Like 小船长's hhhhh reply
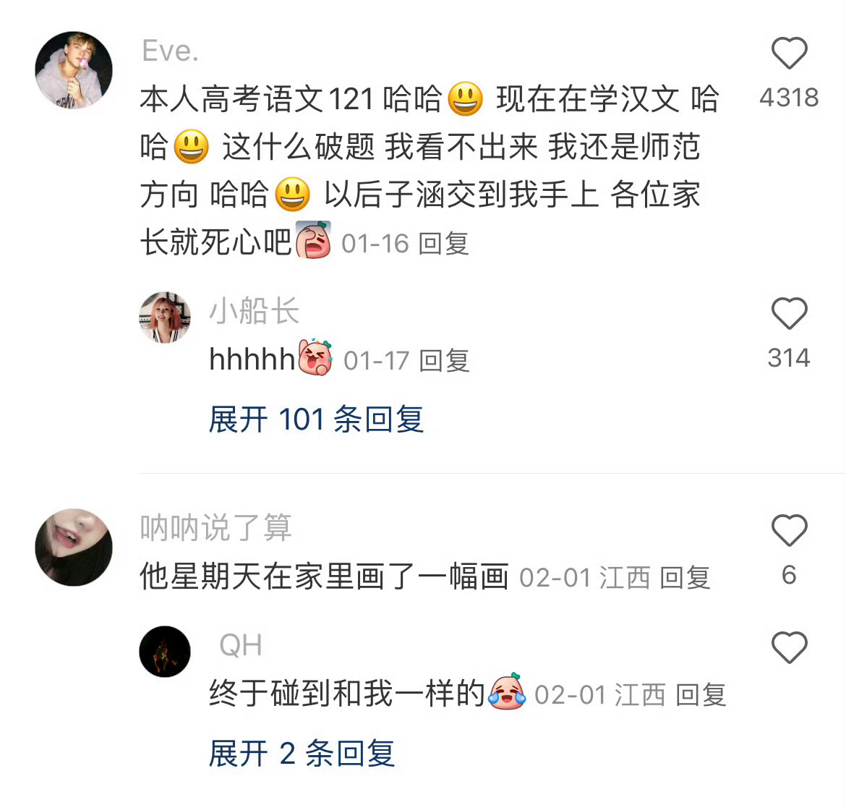Image resolution: width=846 pixels, height=805 pixels. 789,313
